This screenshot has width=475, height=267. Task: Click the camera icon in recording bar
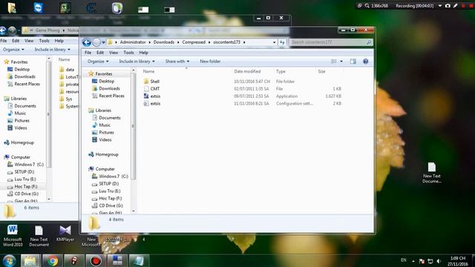pyautogui.click(x=448, y=6)
